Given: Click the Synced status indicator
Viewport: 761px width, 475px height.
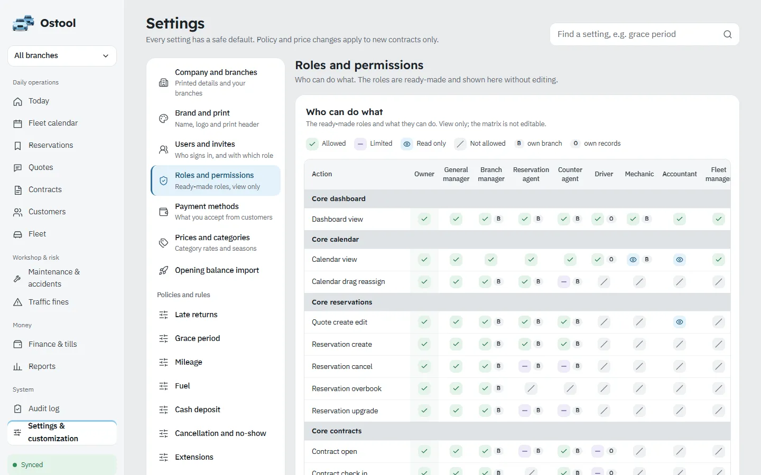Looking at the screenshot, I should (x=62, y=465).
